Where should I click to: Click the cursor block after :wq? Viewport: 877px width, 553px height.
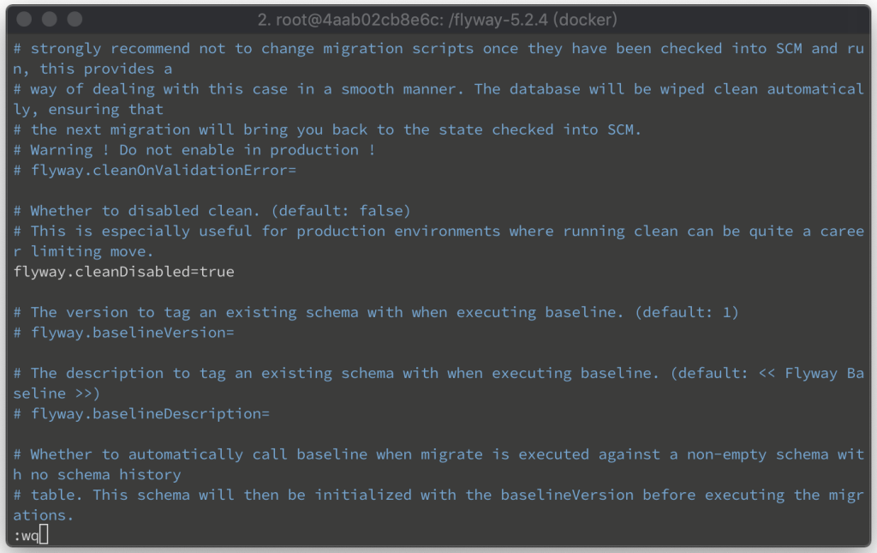(44, 534)
